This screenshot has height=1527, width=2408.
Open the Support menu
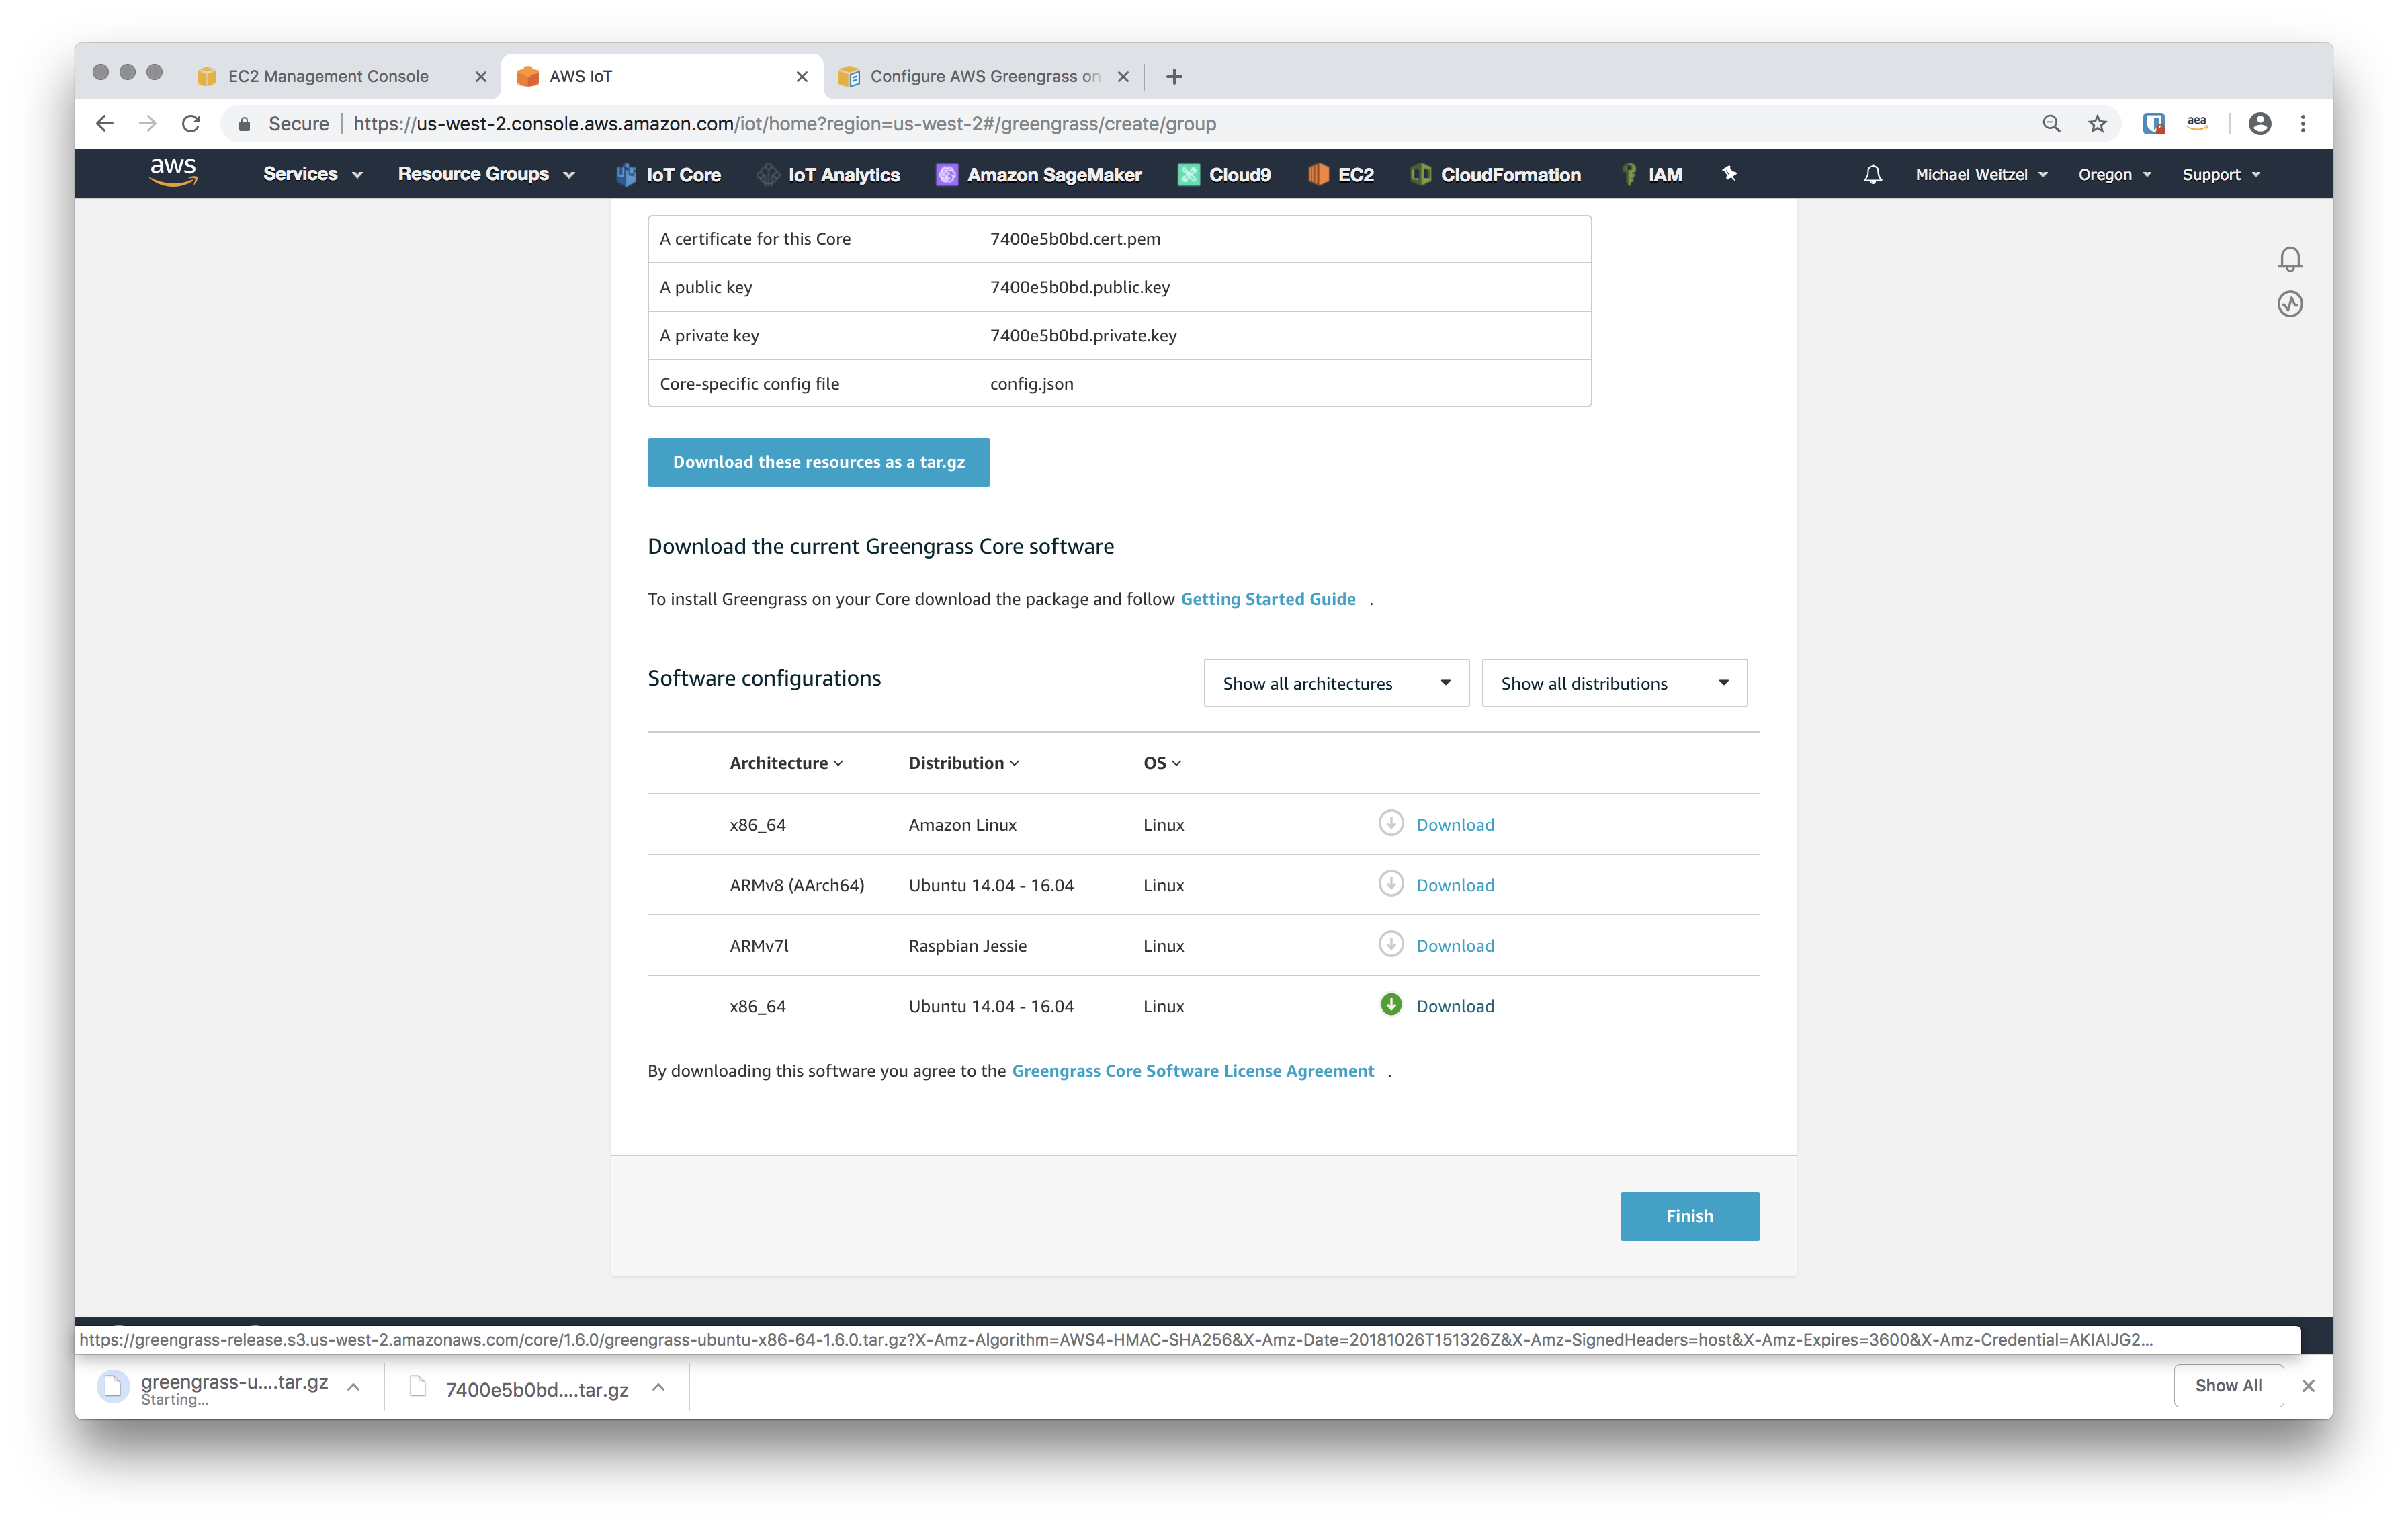point(2220,174)
